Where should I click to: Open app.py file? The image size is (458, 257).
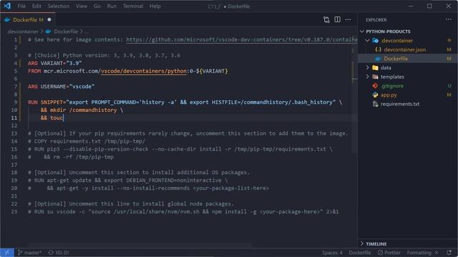(389, 95)
